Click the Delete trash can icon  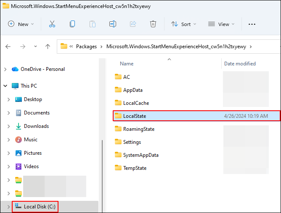coord(153,24)
